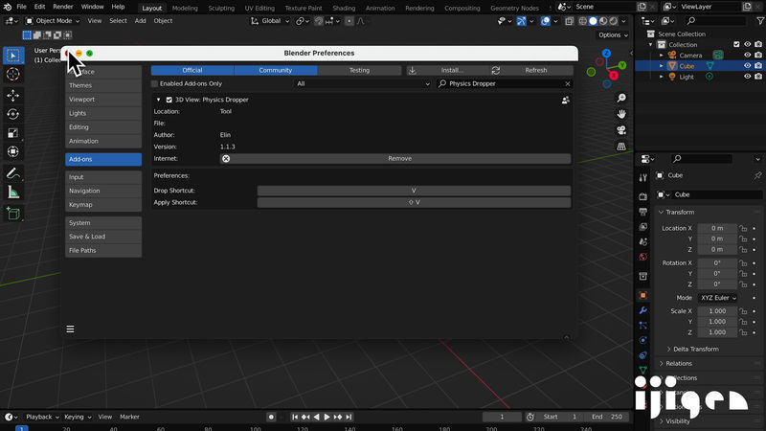Hide the Collection in viewport

point(748,44)
